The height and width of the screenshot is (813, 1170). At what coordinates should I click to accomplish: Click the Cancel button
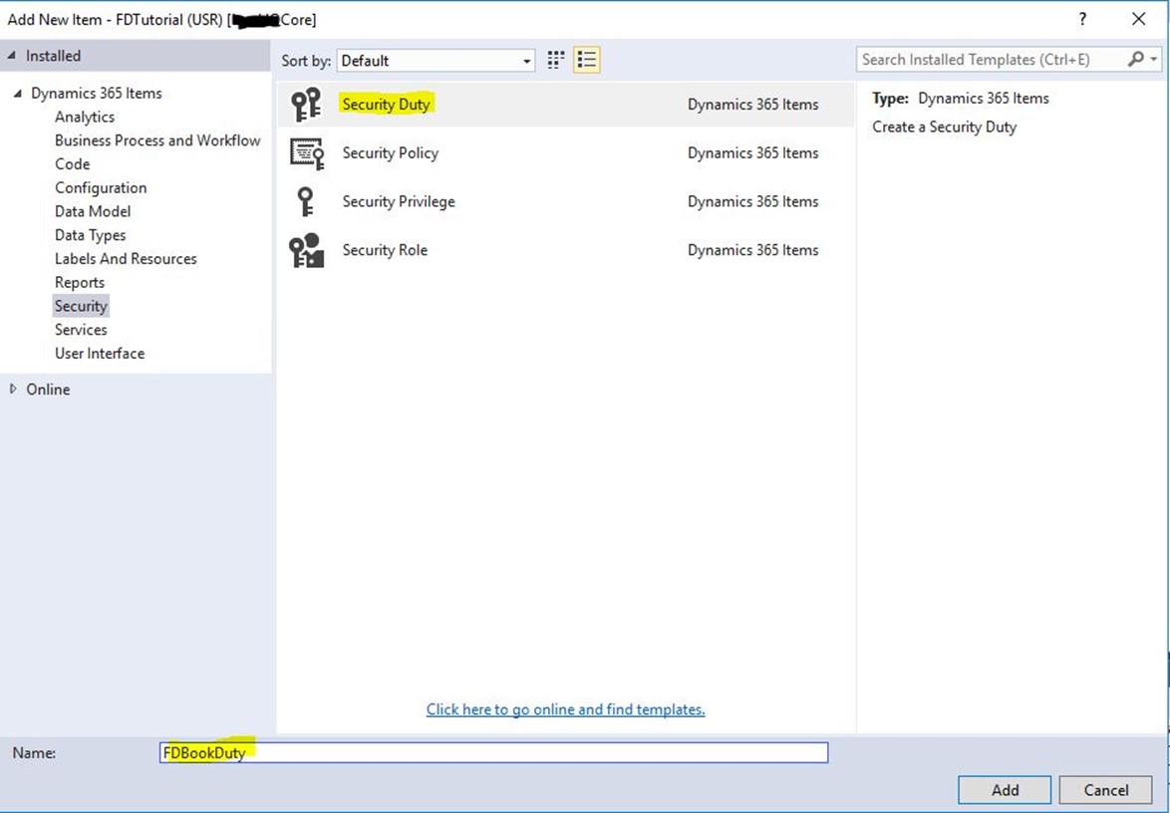coord(1106,790)
